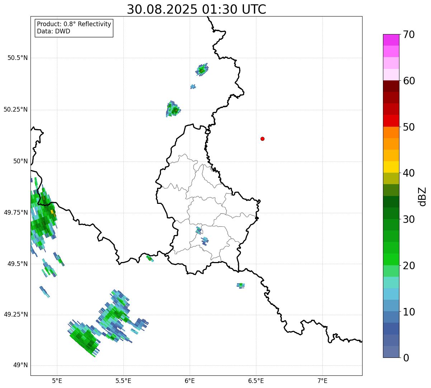
Task: Click the 49°N latitude label
Action: [20, 365]
